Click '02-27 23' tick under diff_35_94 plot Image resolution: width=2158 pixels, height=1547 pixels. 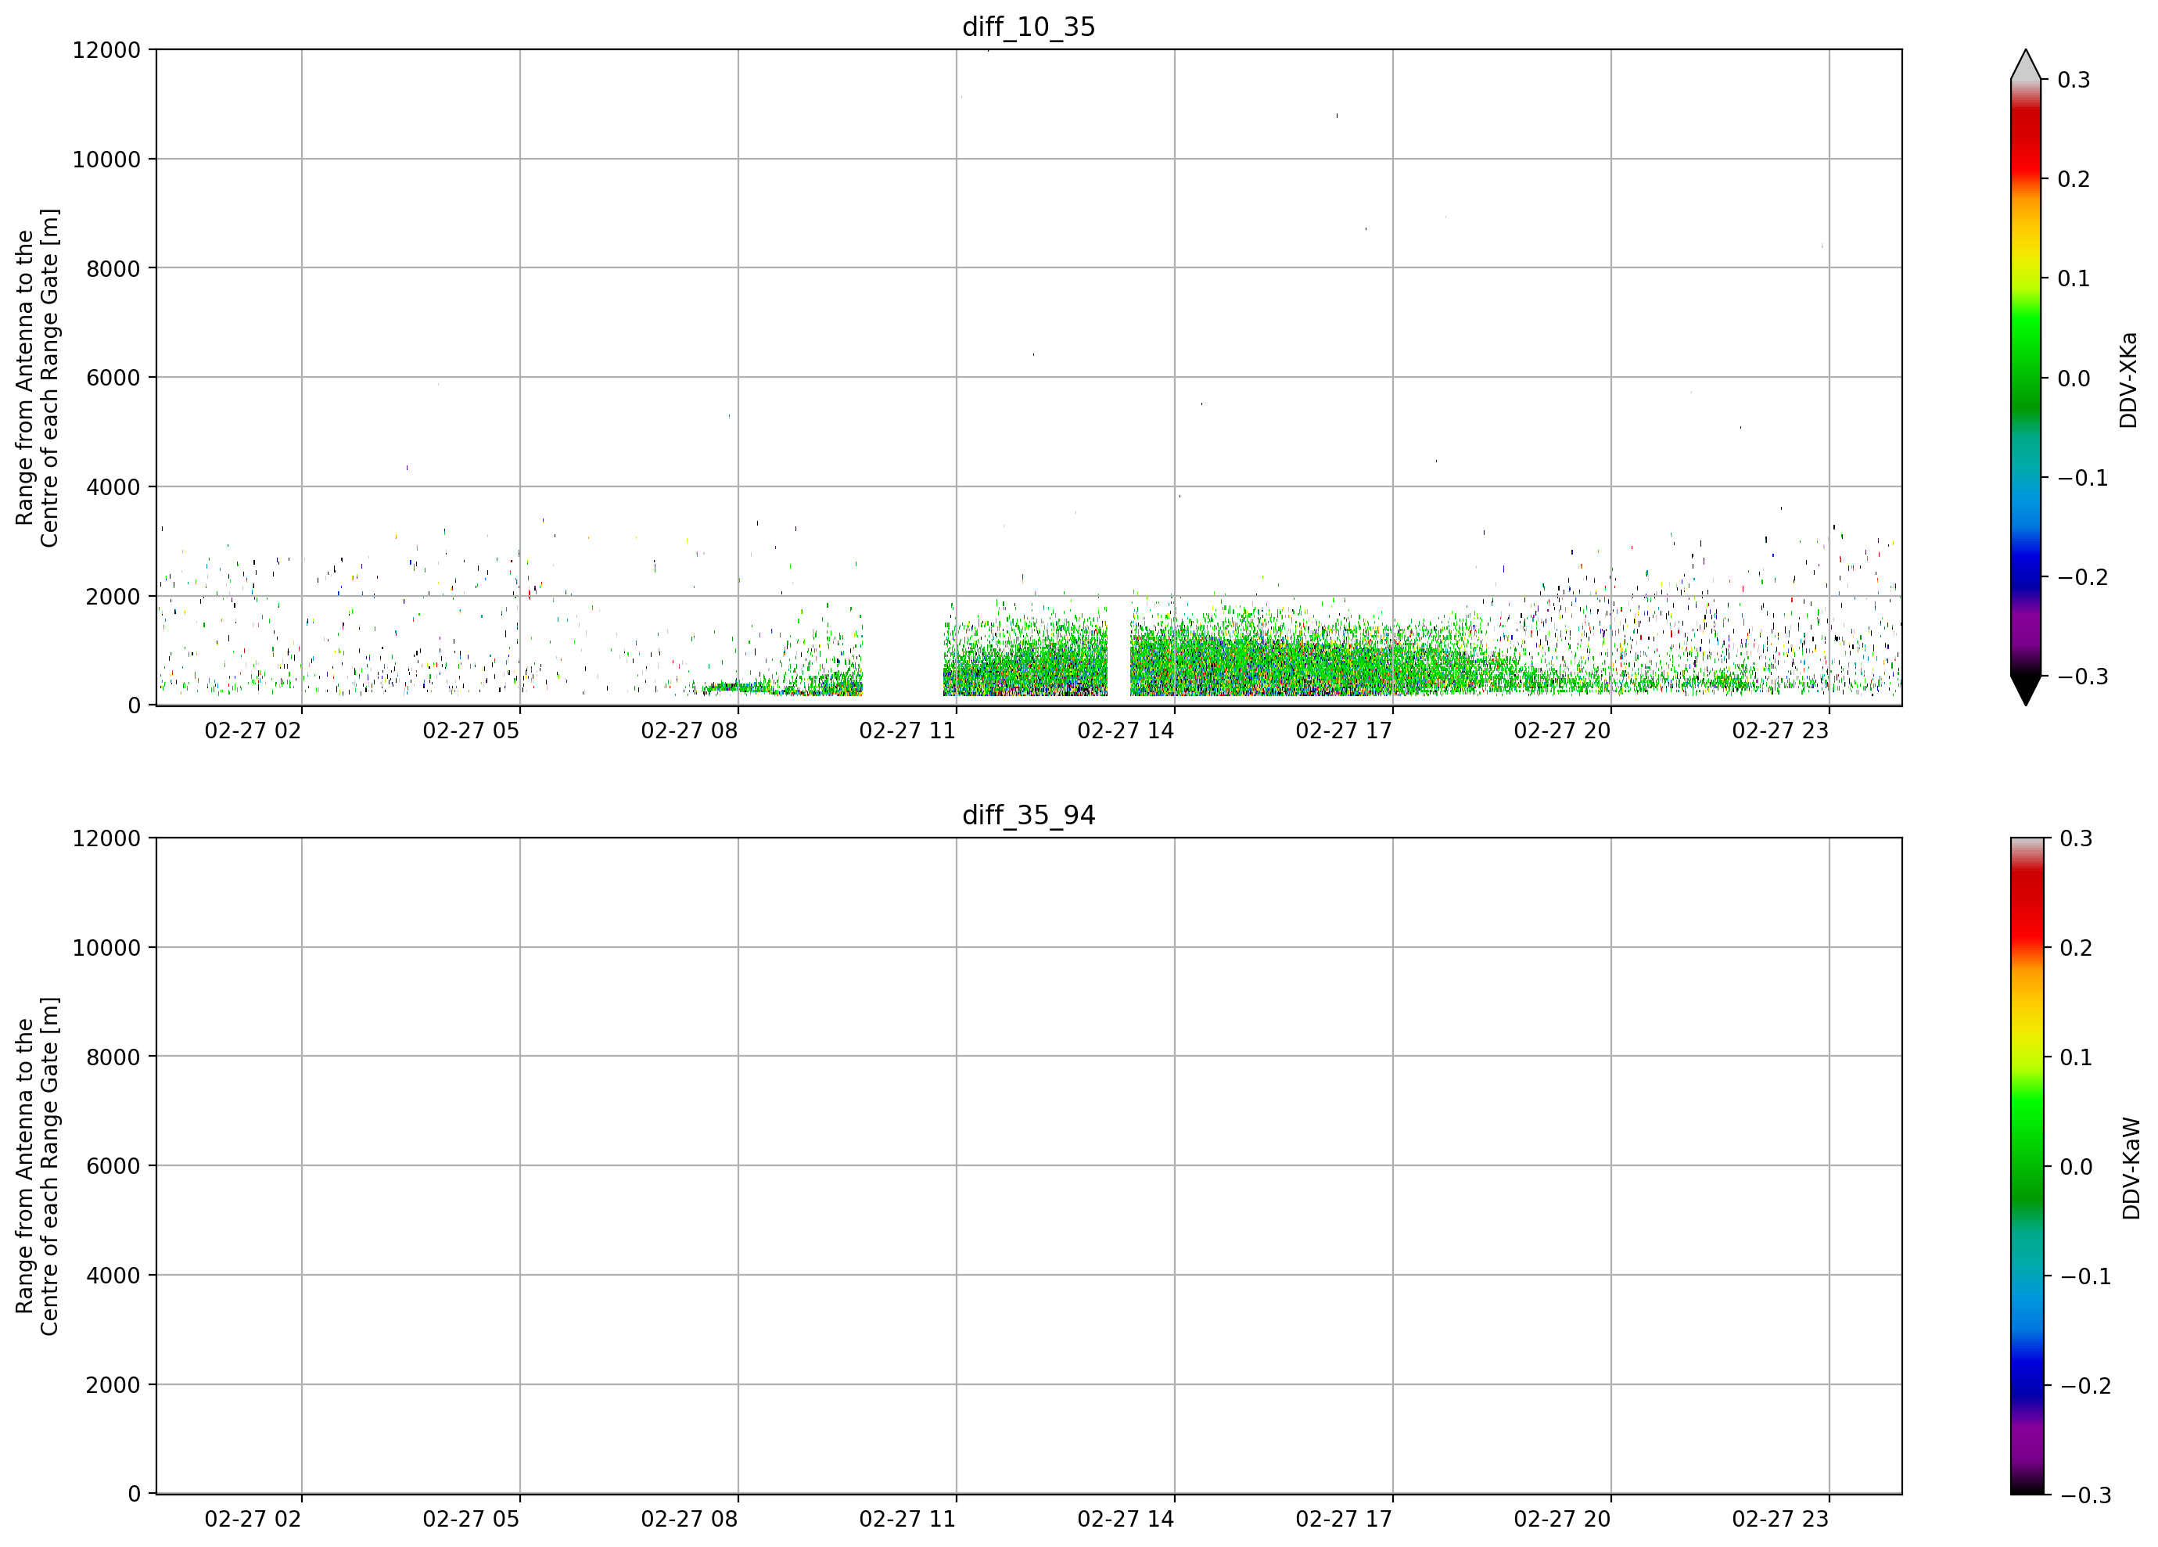click(x=1780, y=1519)
